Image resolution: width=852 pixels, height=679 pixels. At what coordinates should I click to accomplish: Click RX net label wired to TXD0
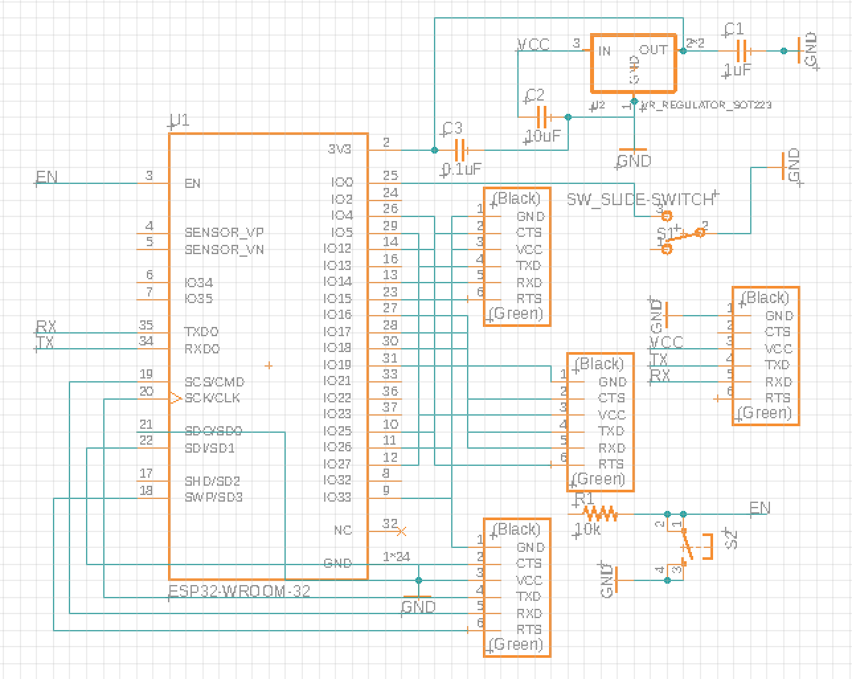click(46, 326)
